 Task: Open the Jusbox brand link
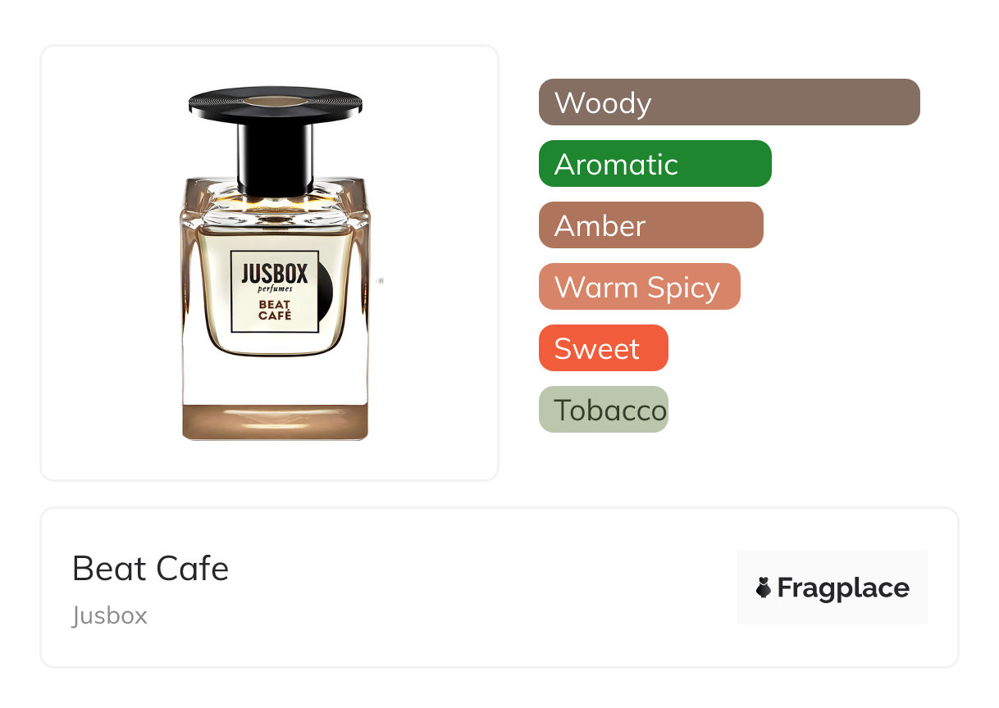click(110, 615)
